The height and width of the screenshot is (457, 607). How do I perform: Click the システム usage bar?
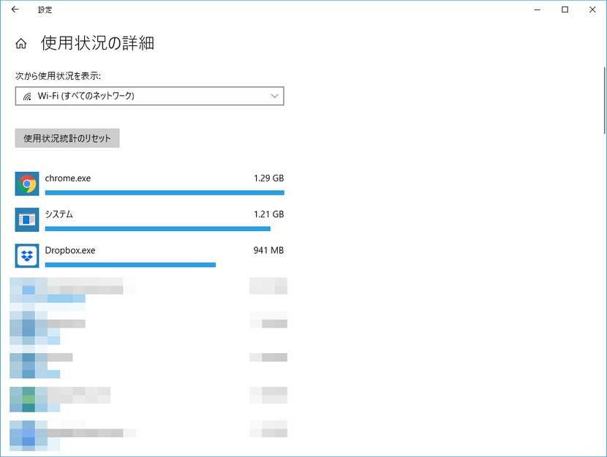pos(157,228)
